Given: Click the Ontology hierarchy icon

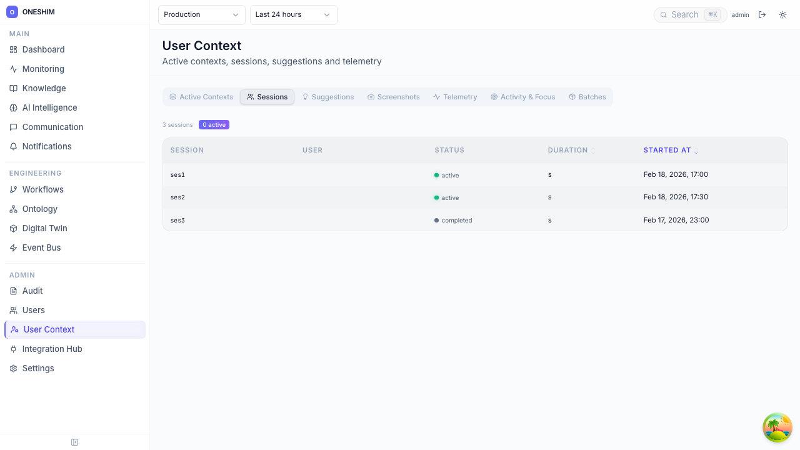Looking at the screenshot, I should (13, 209).
